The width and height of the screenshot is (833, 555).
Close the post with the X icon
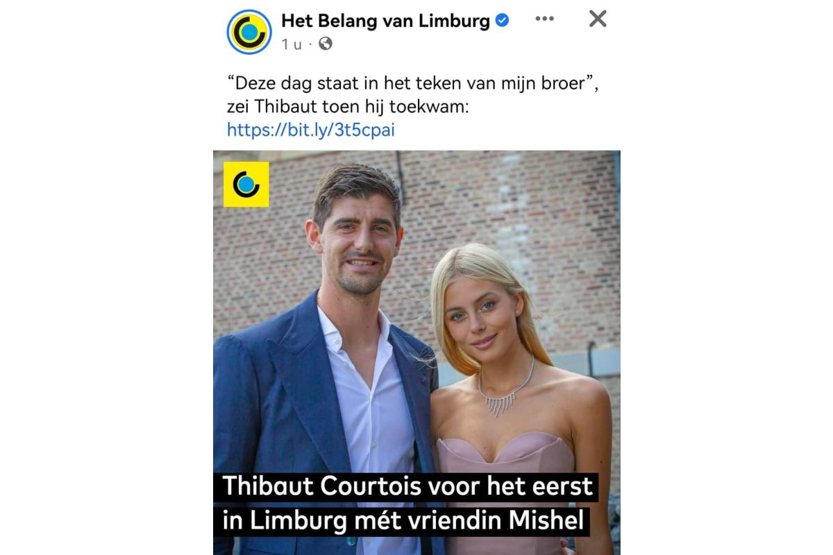click(x=598, y=19)
